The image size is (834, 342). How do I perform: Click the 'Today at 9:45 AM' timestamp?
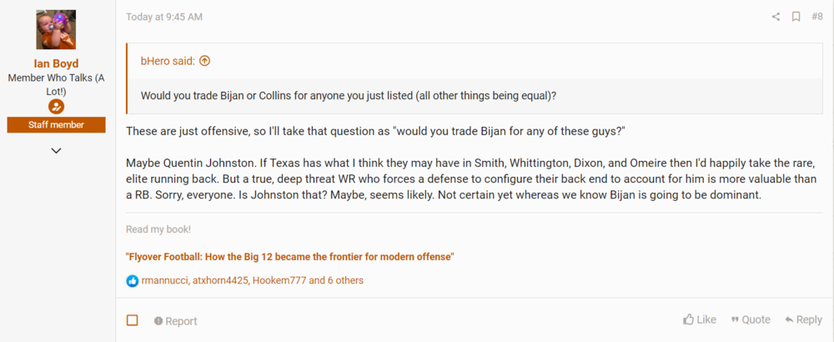[164, 17]
